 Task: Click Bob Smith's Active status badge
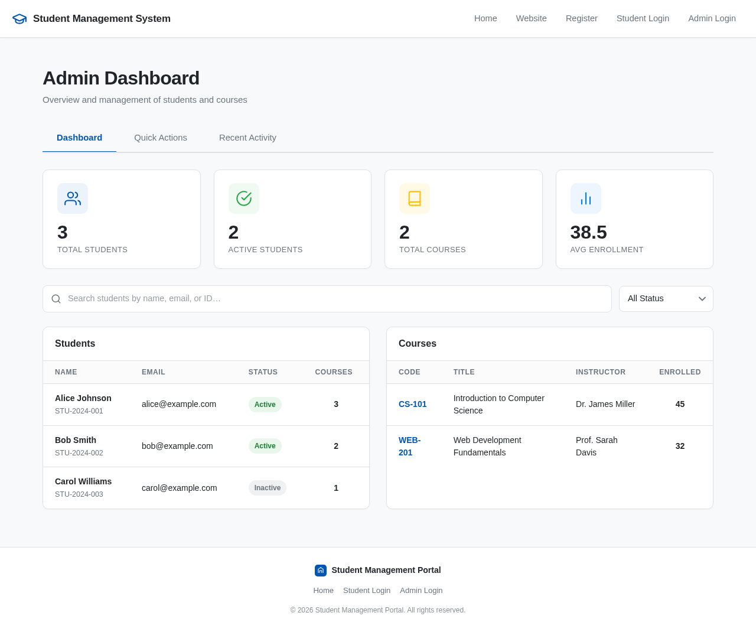coord(265,446)
